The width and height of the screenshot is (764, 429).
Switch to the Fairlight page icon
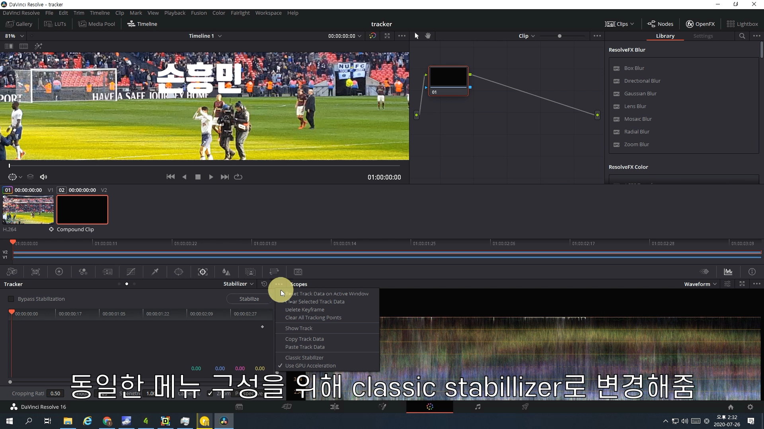tap(477, 407)
